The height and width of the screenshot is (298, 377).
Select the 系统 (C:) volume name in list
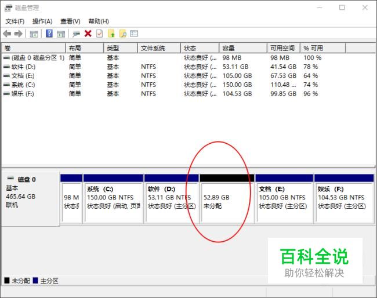pyautogui.click(x=23, y=85)
